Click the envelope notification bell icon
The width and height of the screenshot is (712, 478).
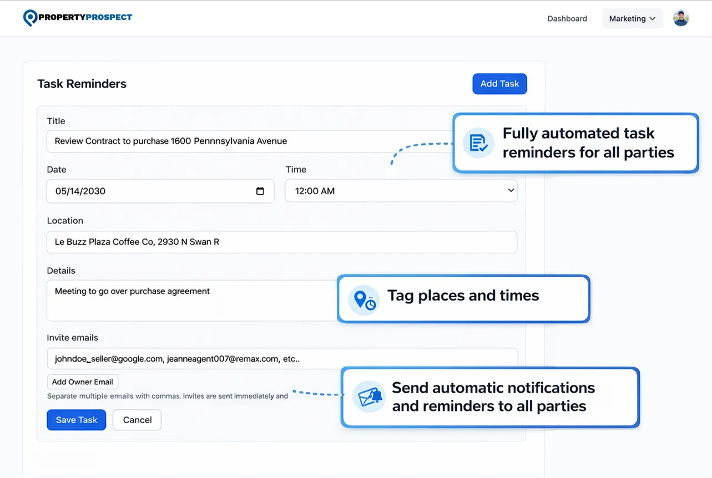[369, 398]
